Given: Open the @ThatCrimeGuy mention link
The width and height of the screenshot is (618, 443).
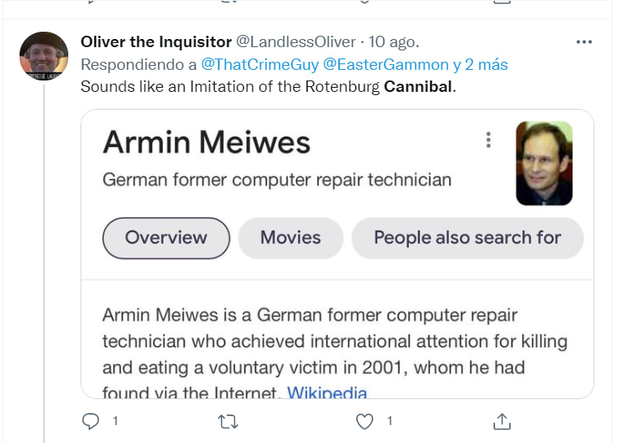Looking at the screenshot, I should pyautogui.click(x=259, y=64).
